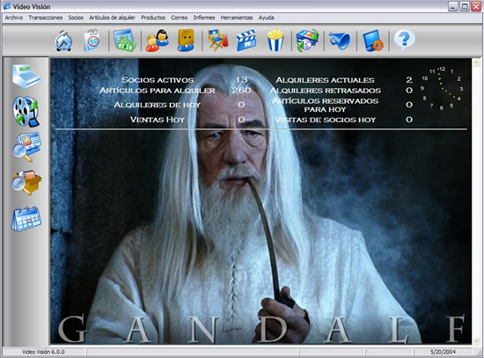Click the box with magnifier sidebar icon

click(26, 182)
